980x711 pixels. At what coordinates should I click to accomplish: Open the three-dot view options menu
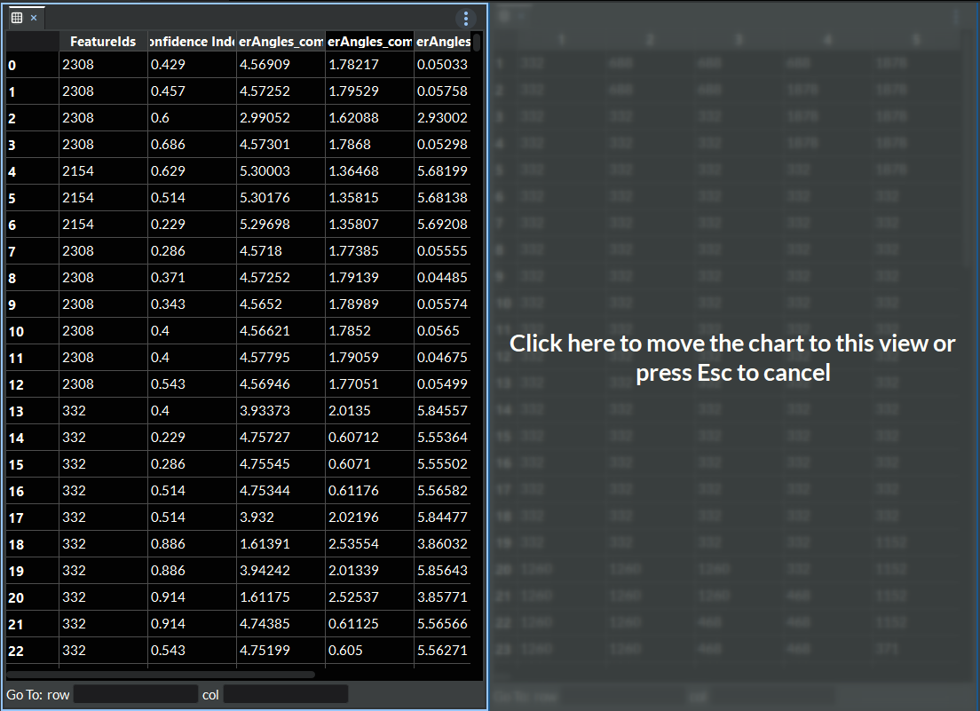pyautogui.click(x=466, y=19)
